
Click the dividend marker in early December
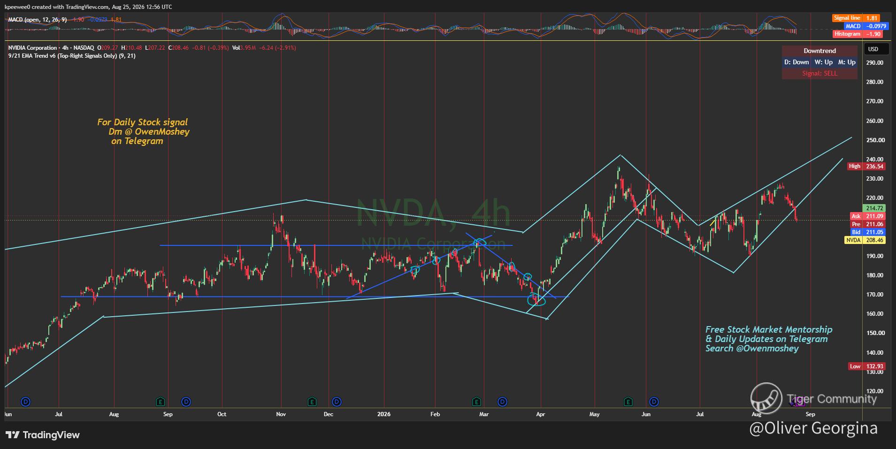(x=337, y=402)
